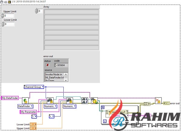This screenshot has height=131, width=181.
Task: Click the source text box Invoke Node
Action: click(x=55, y=77)
